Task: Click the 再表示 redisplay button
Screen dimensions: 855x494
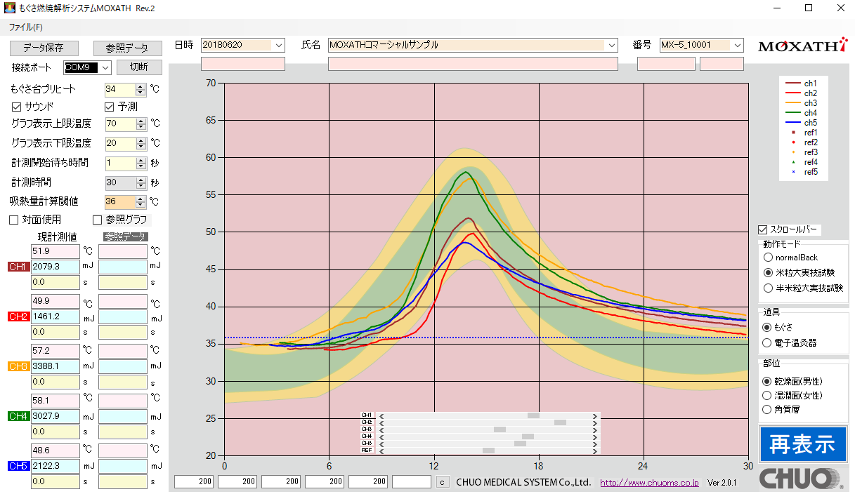Action: (x=802, y=444)
